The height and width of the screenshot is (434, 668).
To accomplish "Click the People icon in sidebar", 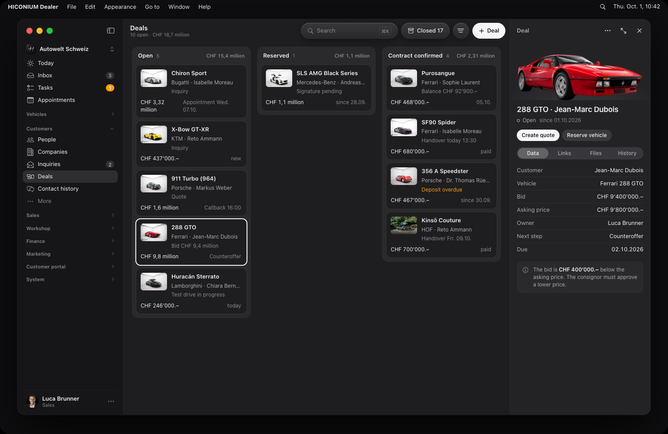I will point(30,140).
